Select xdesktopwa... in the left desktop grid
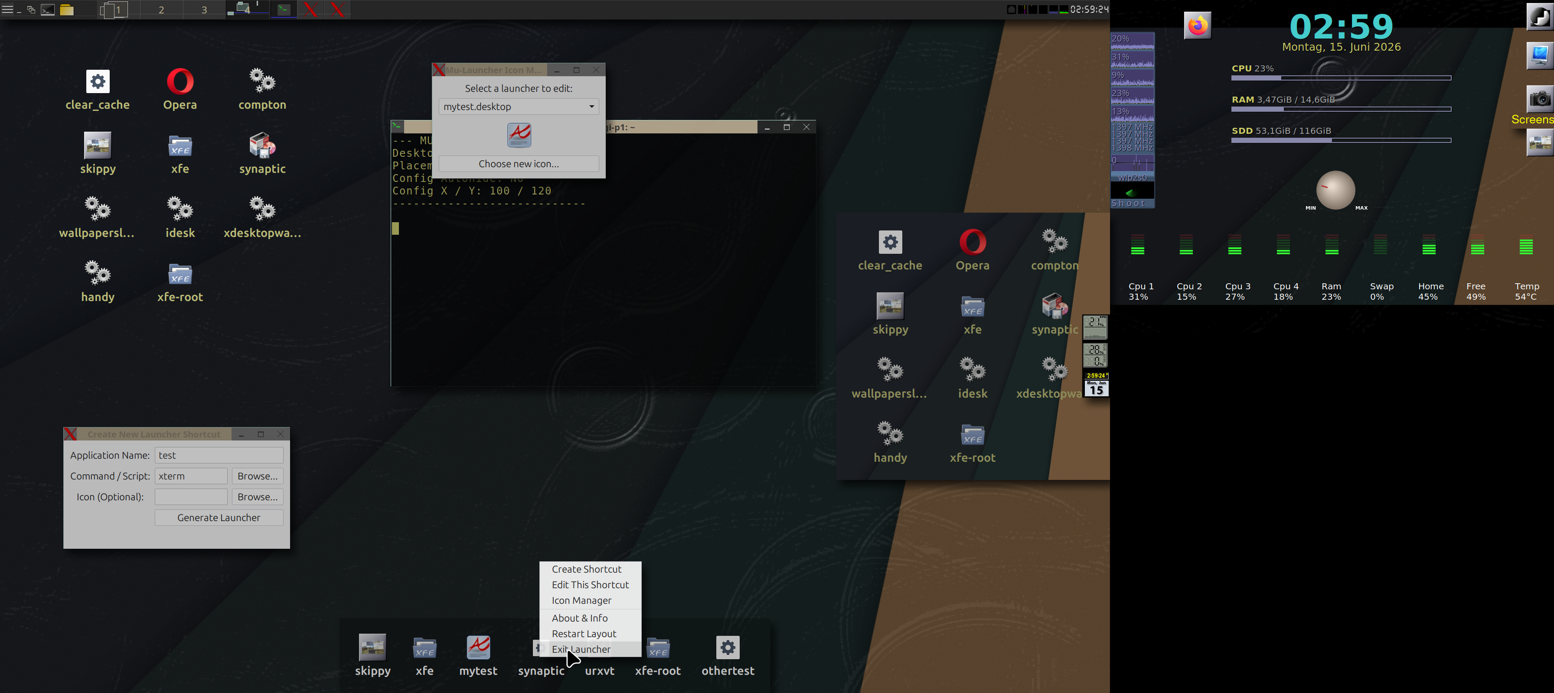Viewport: 1554px width, 693px height. (x=262, y=209)
